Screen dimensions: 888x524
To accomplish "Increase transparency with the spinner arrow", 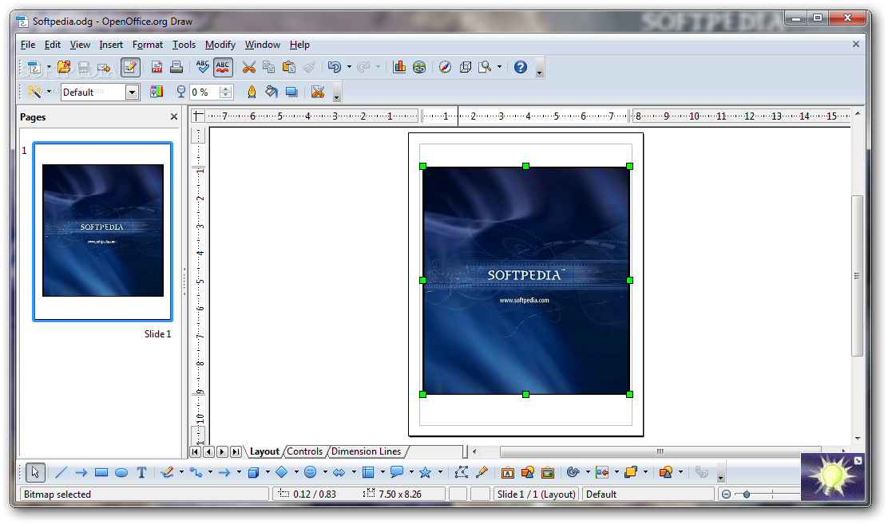I will point(226,89).
